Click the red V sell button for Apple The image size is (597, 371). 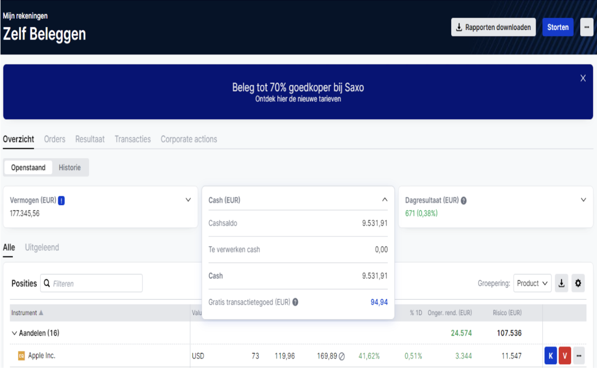point(564,356)
